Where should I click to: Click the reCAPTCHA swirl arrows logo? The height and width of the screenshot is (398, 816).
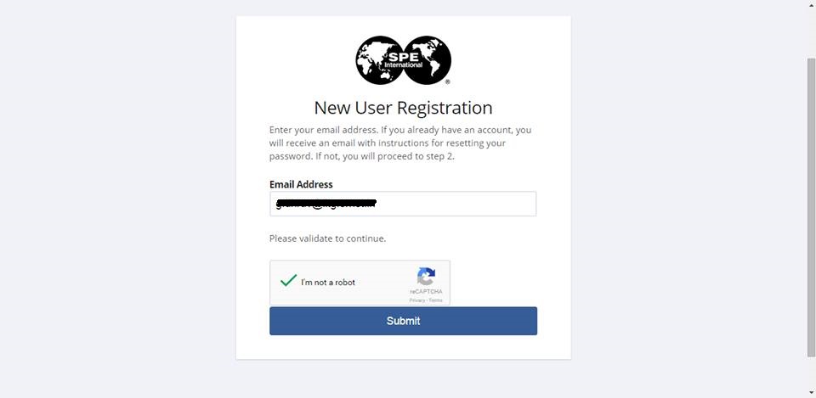click(x=426, y=277)
